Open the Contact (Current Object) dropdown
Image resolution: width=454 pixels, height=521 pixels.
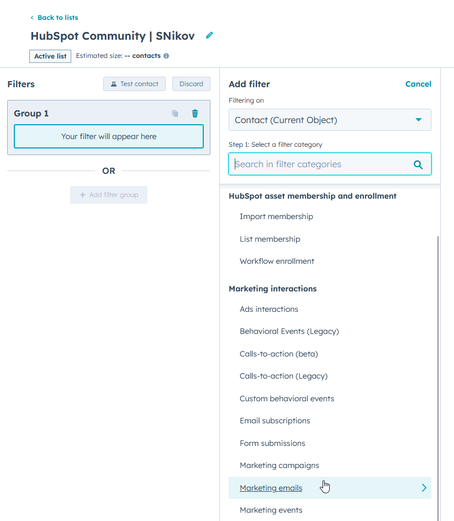click(x=330, y=120)
